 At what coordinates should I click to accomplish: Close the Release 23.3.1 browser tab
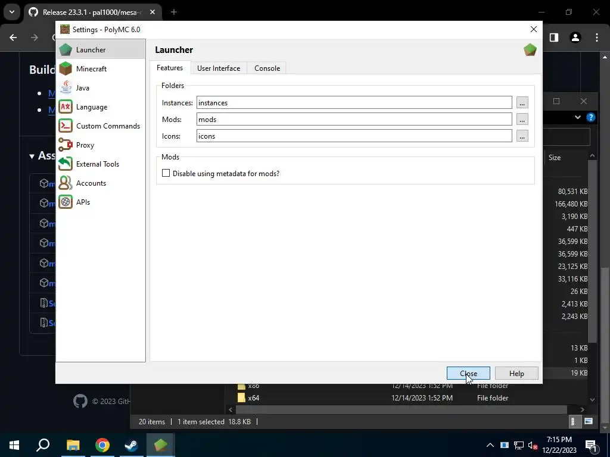click(x=152, y=12)
